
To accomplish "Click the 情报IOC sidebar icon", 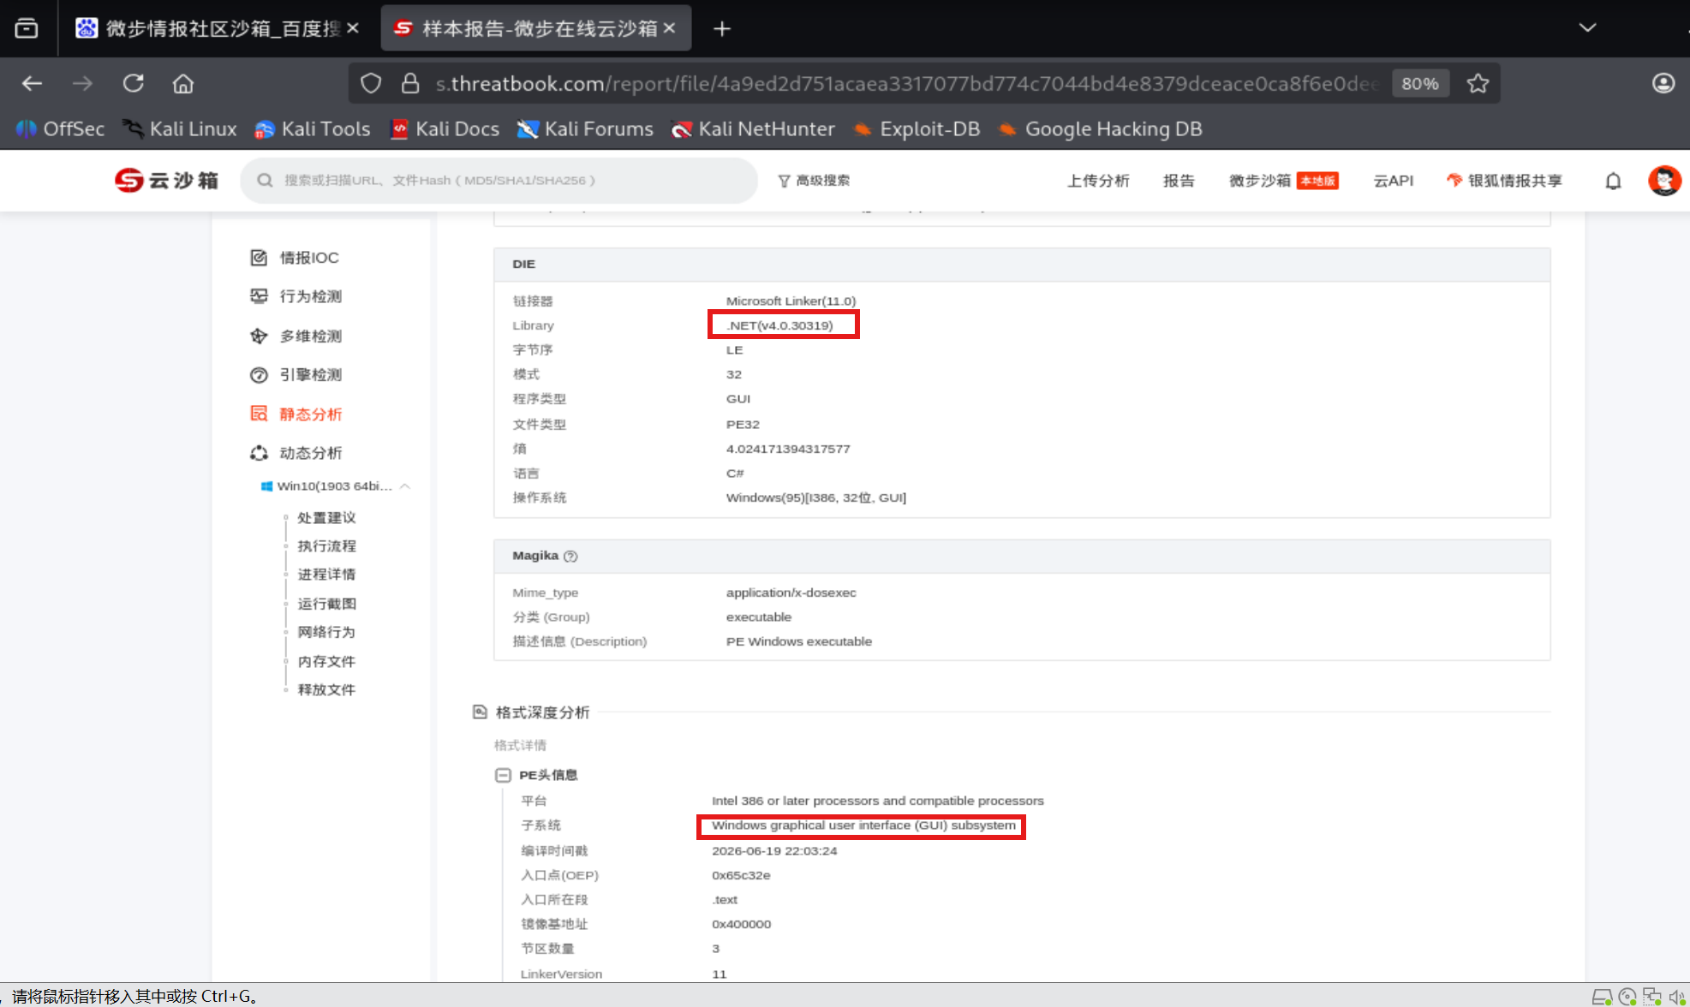I will click(259, 258).
